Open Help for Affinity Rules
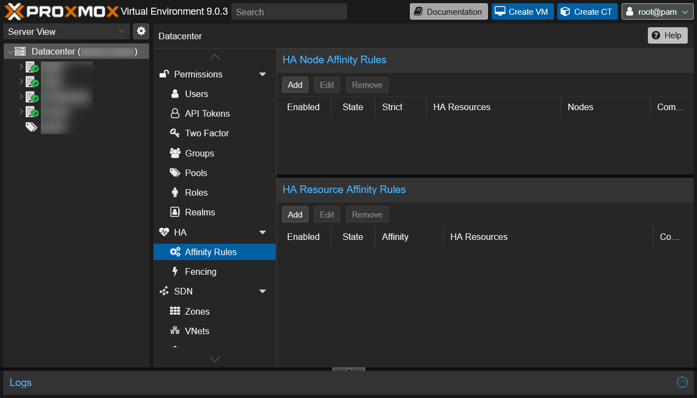The width and height of the screenshot is (697, 398). coord(667,35)
